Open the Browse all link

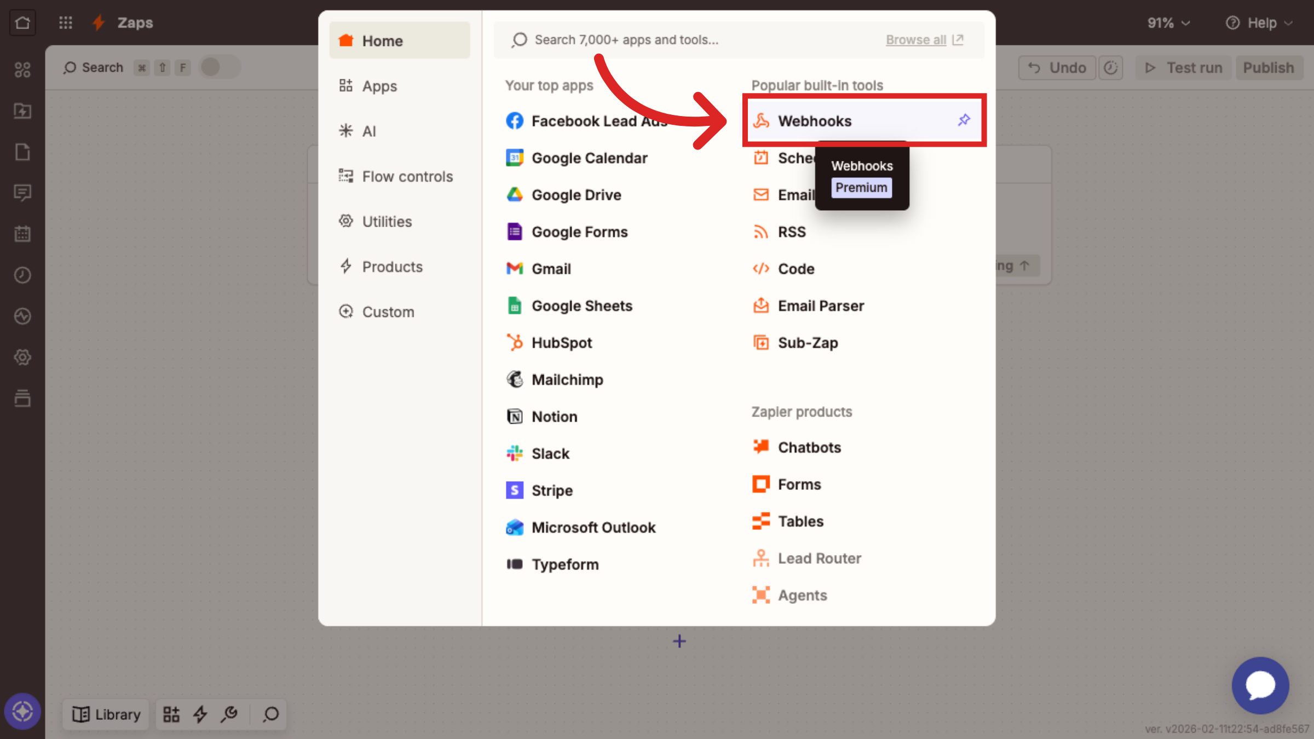click(x=916, y=39)
